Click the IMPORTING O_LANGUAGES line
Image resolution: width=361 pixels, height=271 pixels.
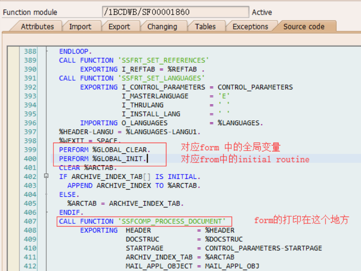coord(111,123)
